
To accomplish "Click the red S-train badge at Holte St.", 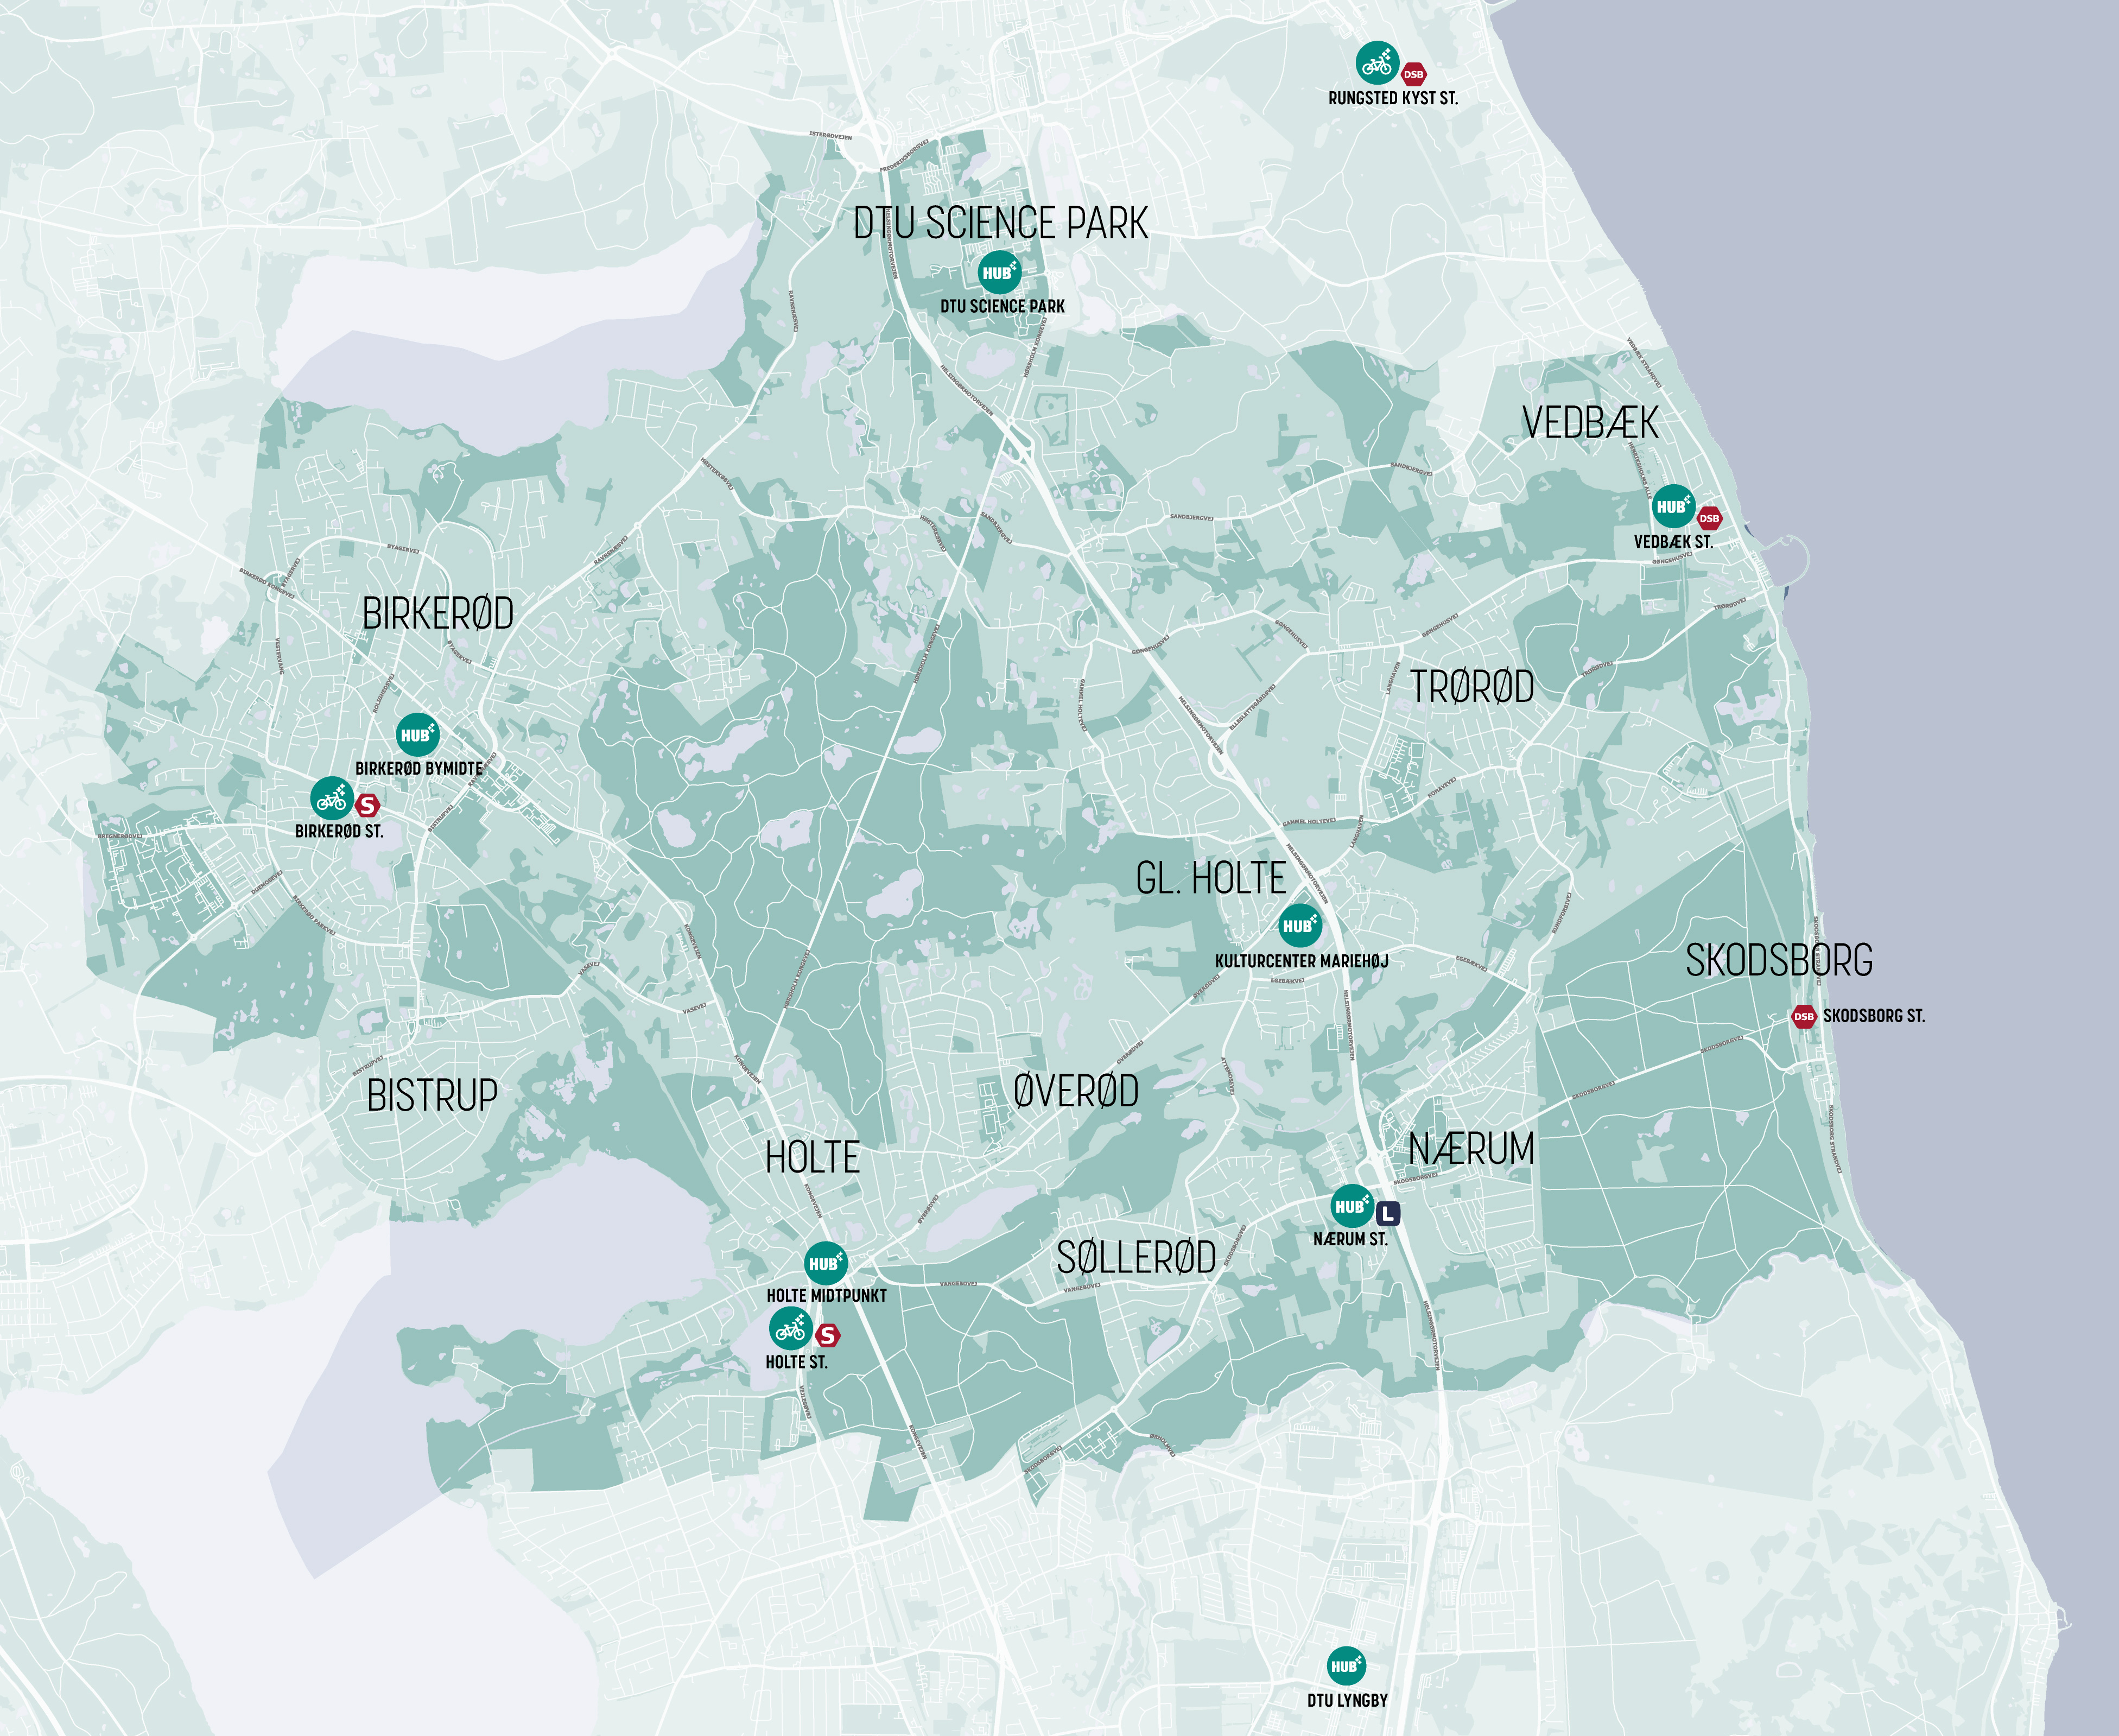I will 827,1335.
